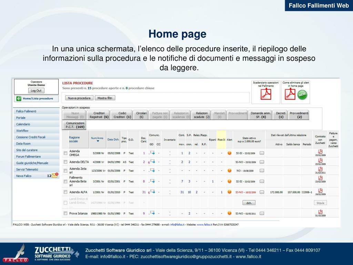353x265 pixels.
Task: Click the stato attivo edit button for Azienda ALFA
Action: pos(262,192)
